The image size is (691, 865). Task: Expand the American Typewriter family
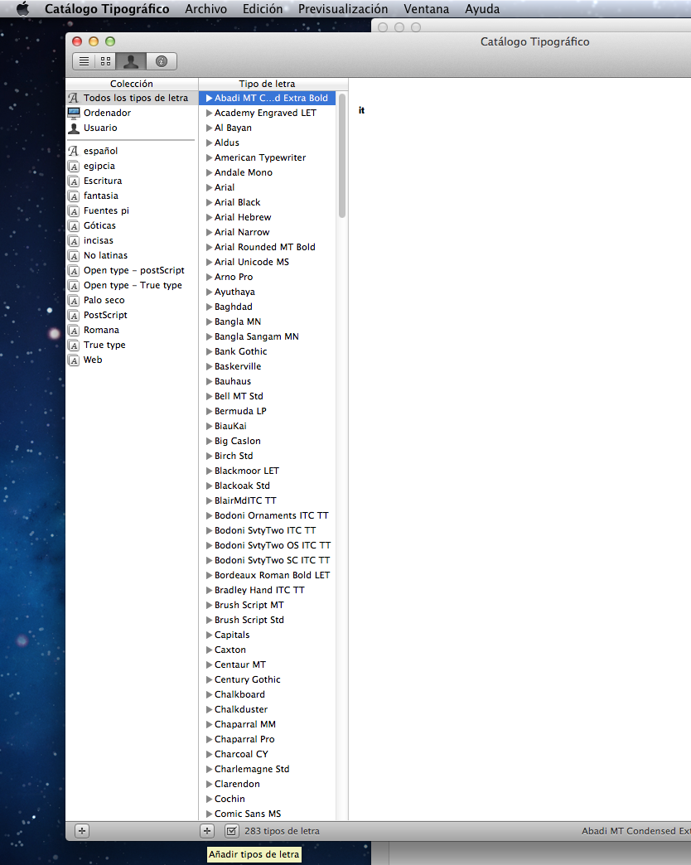[x=209, y=157]
